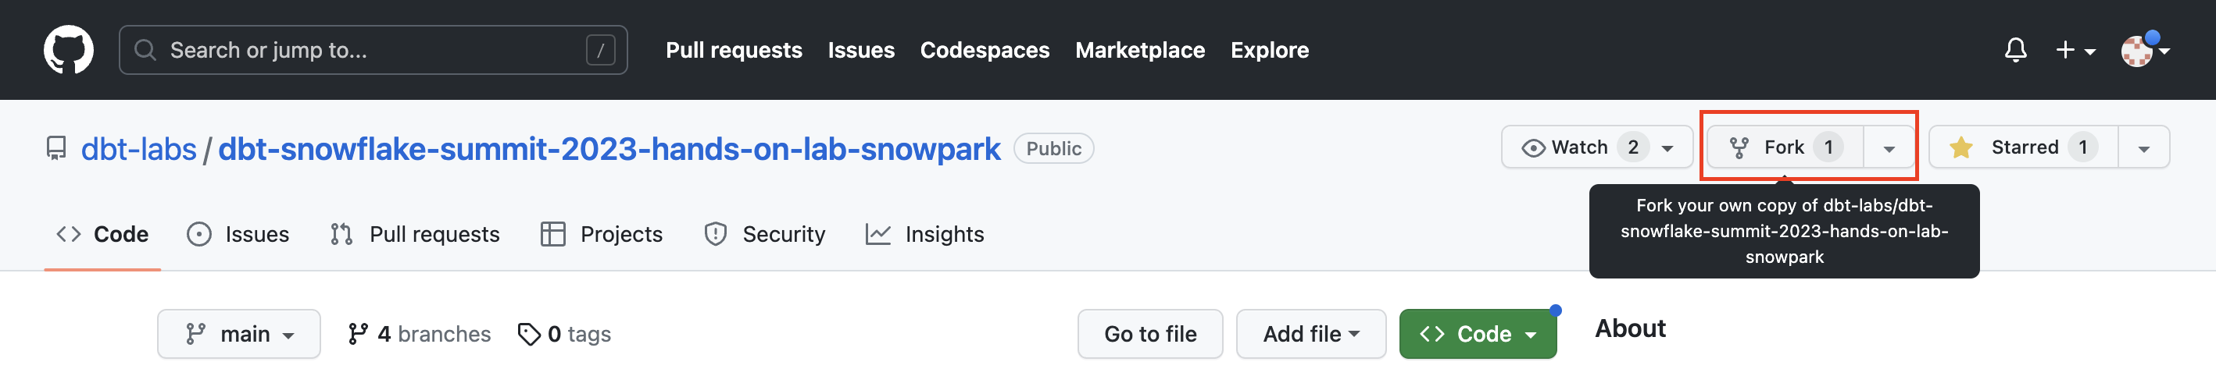Screen dimensions: 2216x376
Task: Click the repository book icon
Action: [57, 148]
